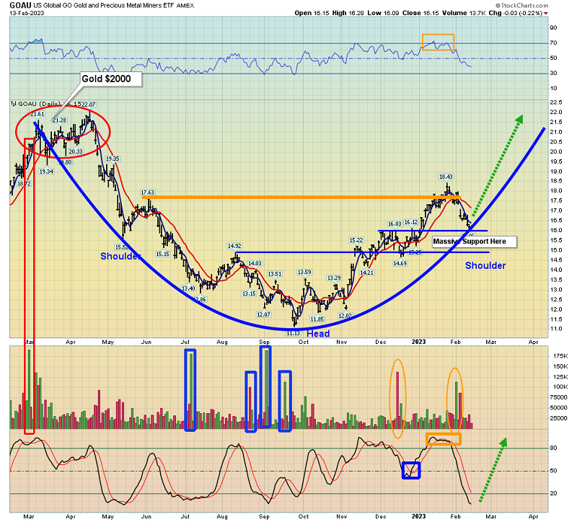Click the 15.22 price label

coord(356,240)
